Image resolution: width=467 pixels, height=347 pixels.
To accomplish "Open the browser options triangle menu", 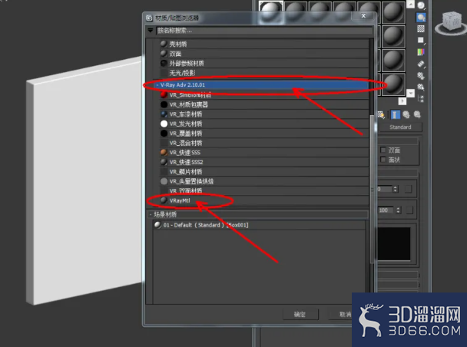I will click(x=151, y=31).
